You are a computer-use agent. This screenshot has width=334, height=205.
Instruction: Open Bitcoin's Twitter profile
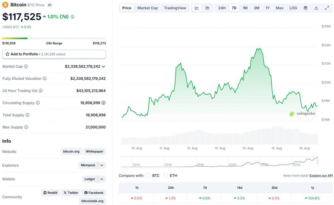click(x=70, y=192)
